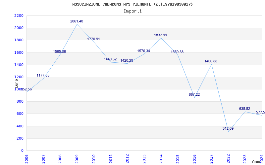Click the 2012 year axis label

tap(127, 159)
